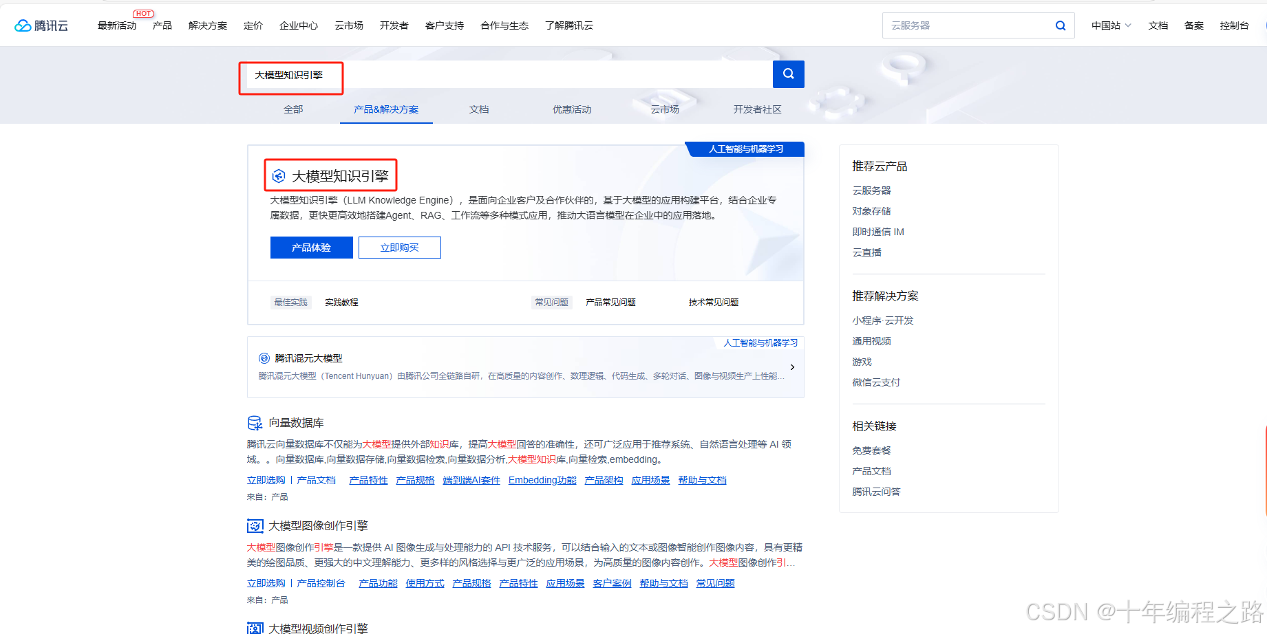
Task: Open the 腾讯云问答 related link
Action: [x=876, y=492]
